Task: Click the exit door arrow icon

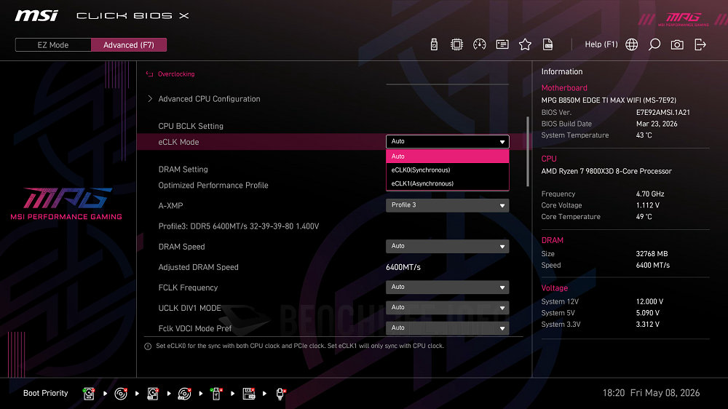Action: (700, 44)
